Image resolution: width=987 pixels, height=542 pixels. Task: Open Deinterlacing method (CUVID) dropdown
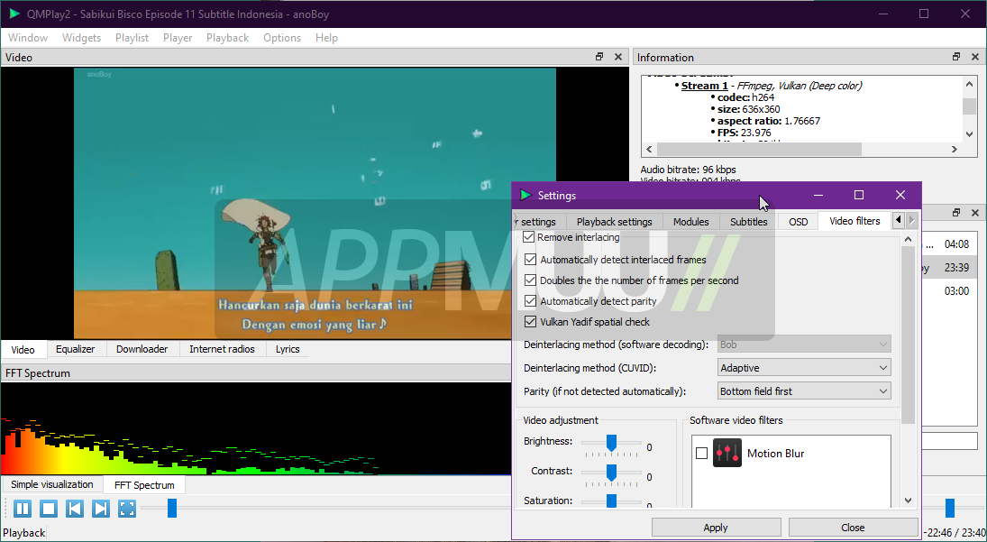tap(804, 368)
